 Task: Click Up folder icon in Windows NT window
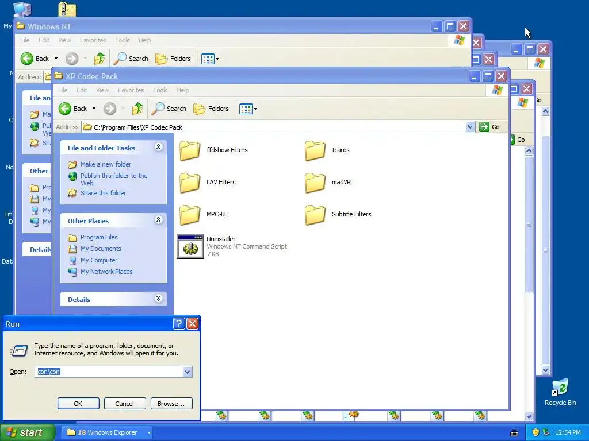pyautogui.click(x=100, y=59)
